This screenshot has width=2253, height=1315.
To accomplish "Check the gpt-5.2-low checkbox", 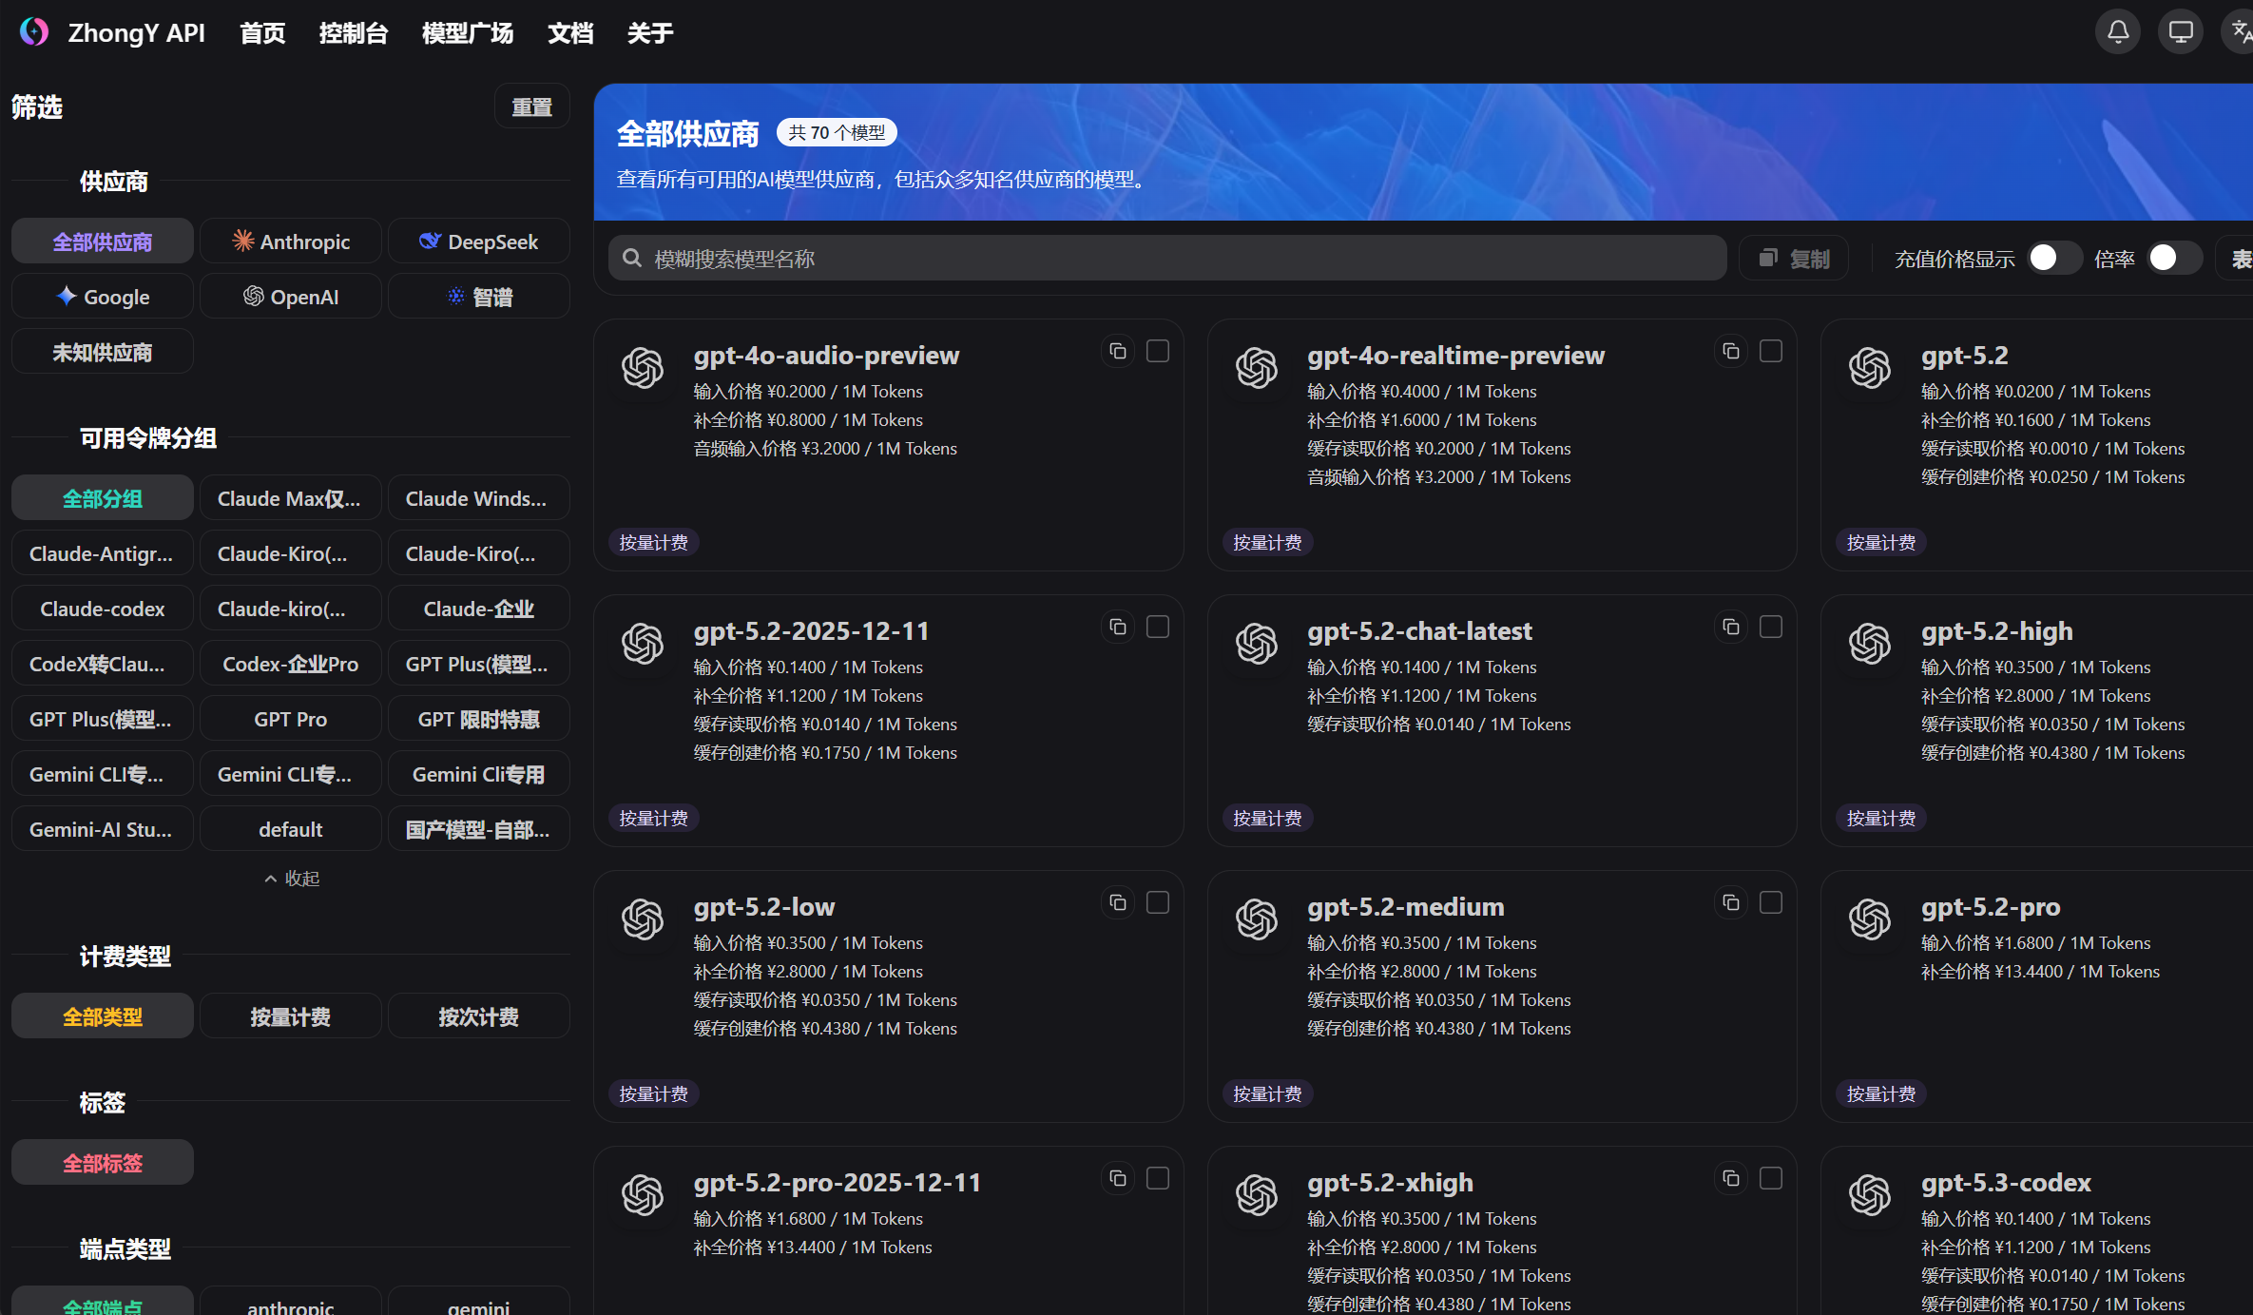I will (1158, 902).
